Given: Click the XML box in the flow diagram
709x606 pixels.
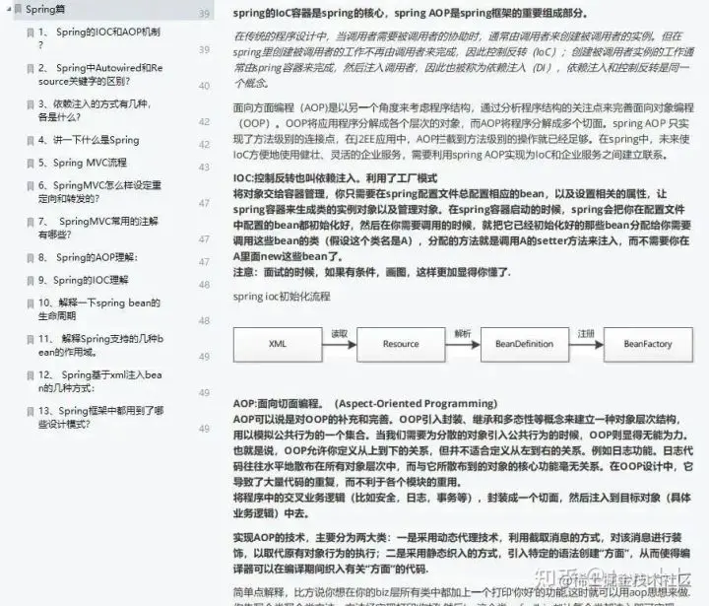Looking at the screenshot, I should point(278,345).
